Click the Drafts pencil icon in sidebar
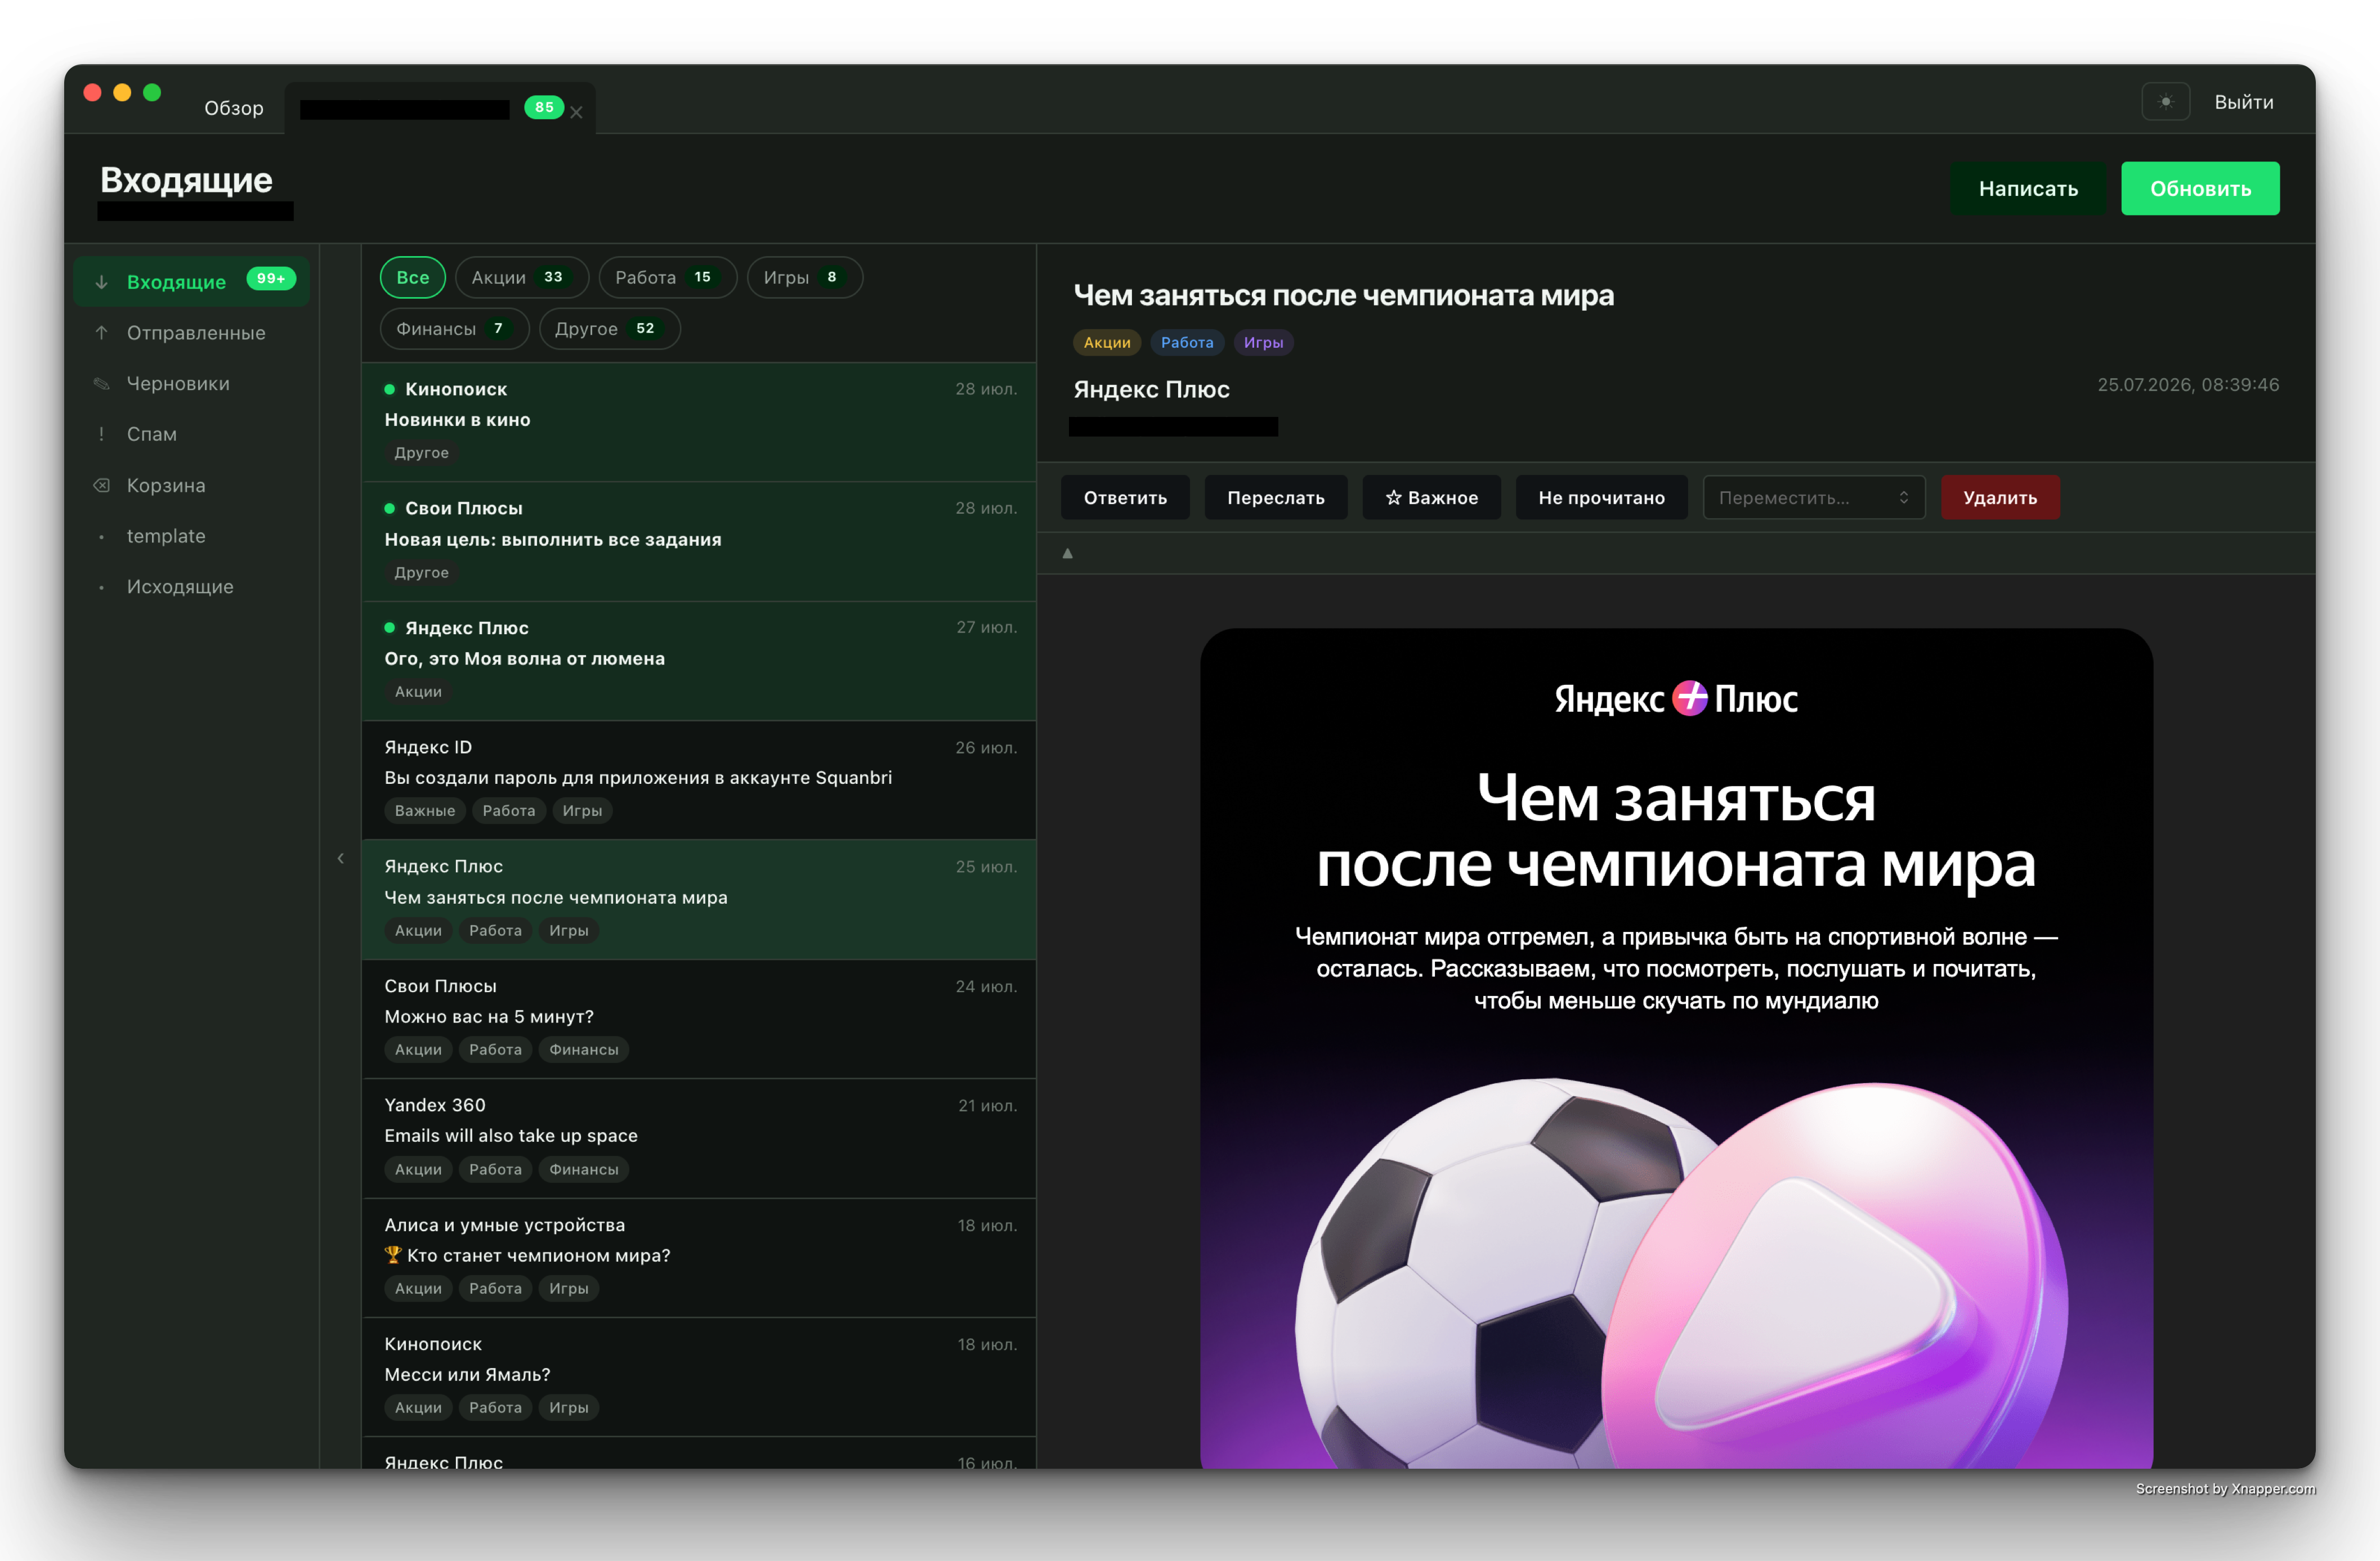 101,384
